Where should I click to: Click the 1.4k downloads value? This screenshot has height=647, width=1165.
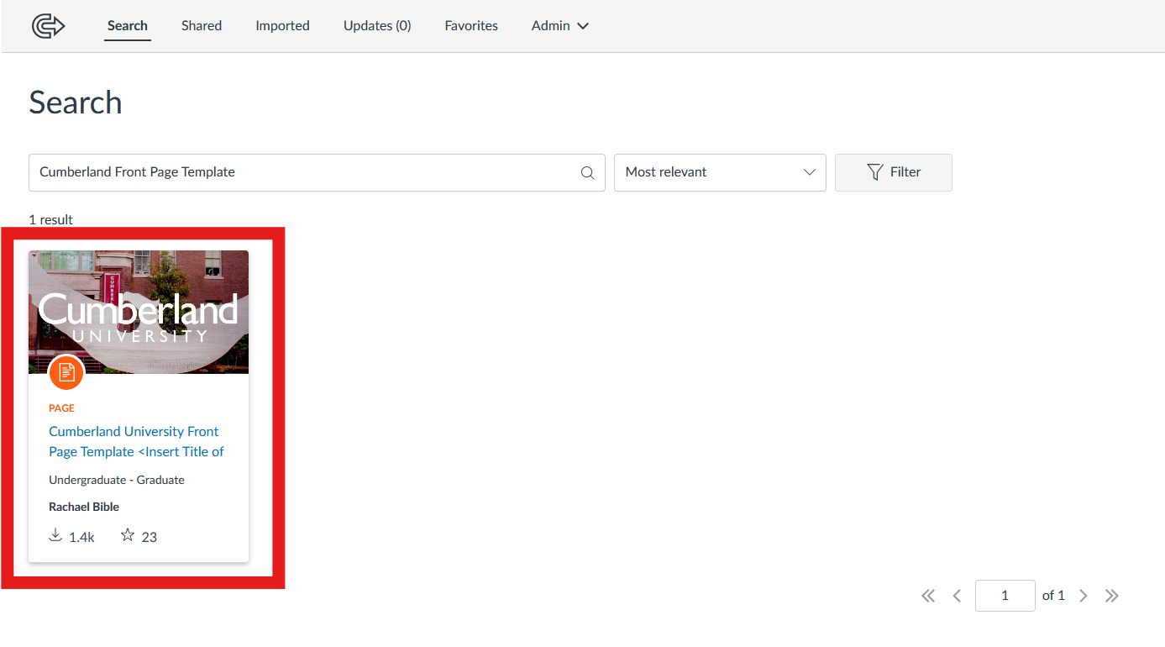pos(81,537)
